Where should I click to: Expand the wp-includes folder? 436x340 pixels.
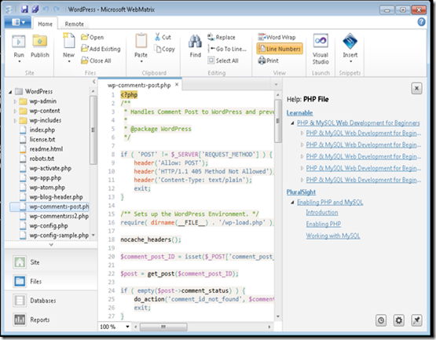point(15,121)
